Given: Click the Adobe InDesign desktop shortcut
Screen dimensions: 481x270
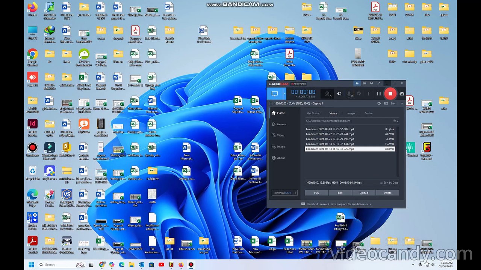Looking at the screenshot, I should [33, 127].
